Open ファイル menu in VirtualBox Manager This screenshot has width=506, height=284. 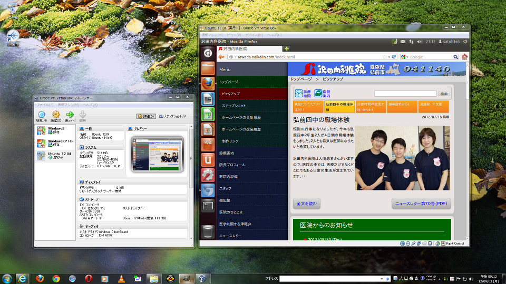tap(45, 105)
